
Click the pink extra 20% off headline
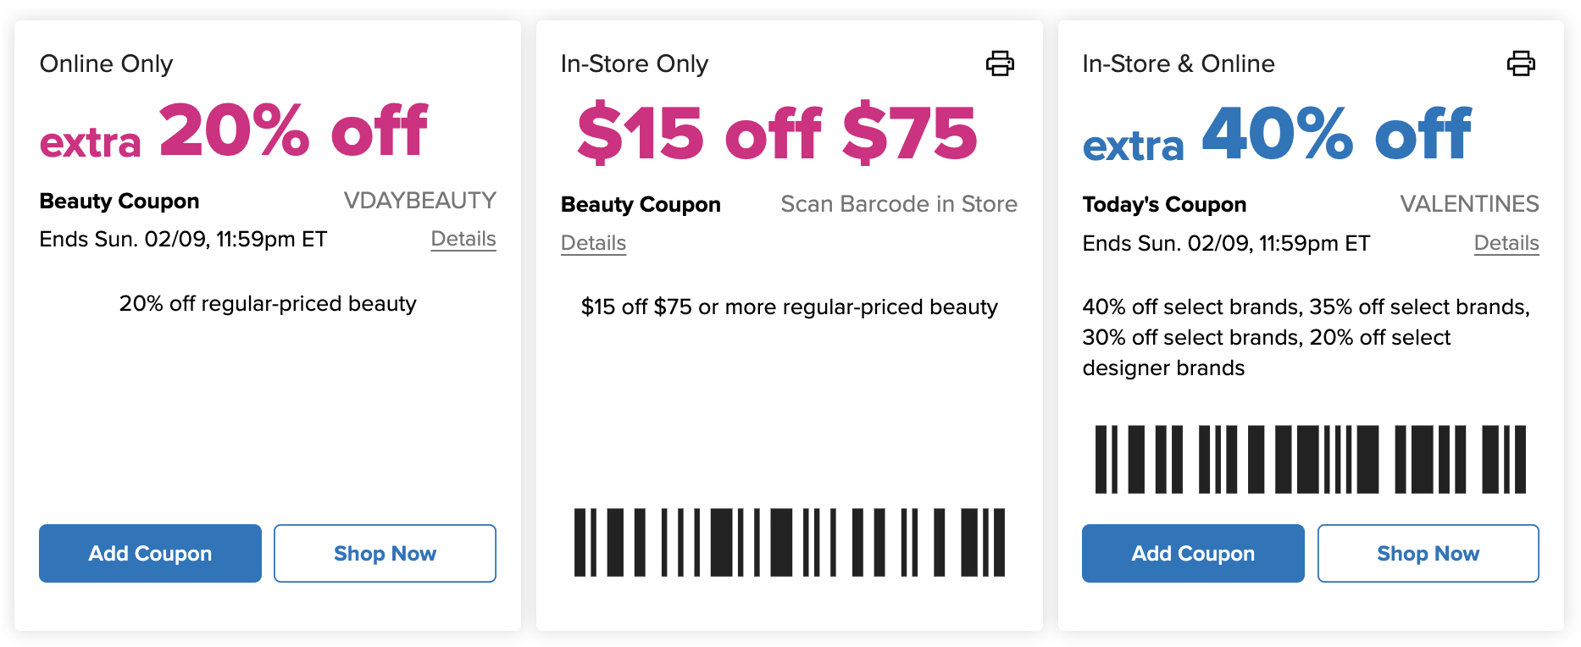pyautogui.click(x=234, y=131)
